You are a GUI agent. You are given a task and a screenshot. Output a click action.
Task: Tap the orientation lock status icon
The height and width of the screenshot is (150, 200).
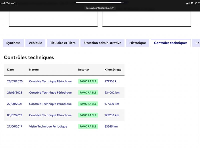coord(196,3)
